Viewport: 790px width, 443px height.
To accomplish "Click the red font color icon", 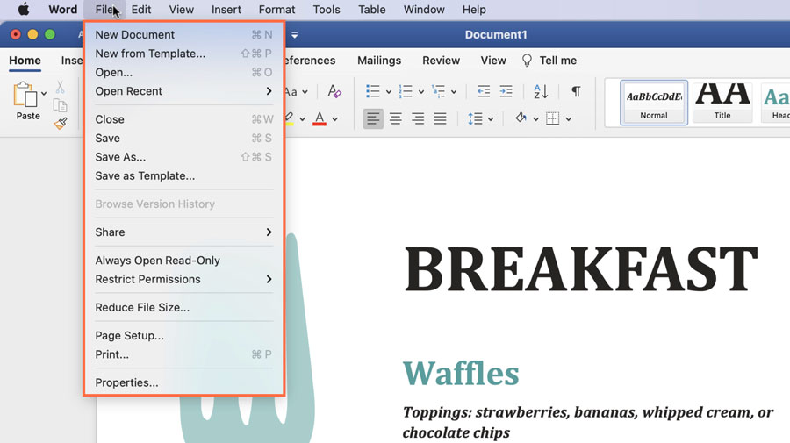I will pos(320,118).
